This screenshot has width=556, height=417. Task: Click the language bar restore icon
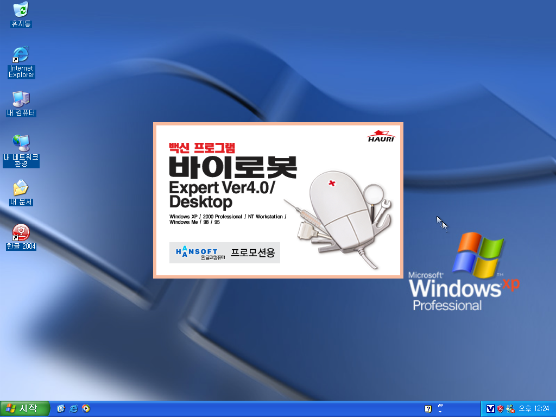pyautogui.click(x=440, y=406)
